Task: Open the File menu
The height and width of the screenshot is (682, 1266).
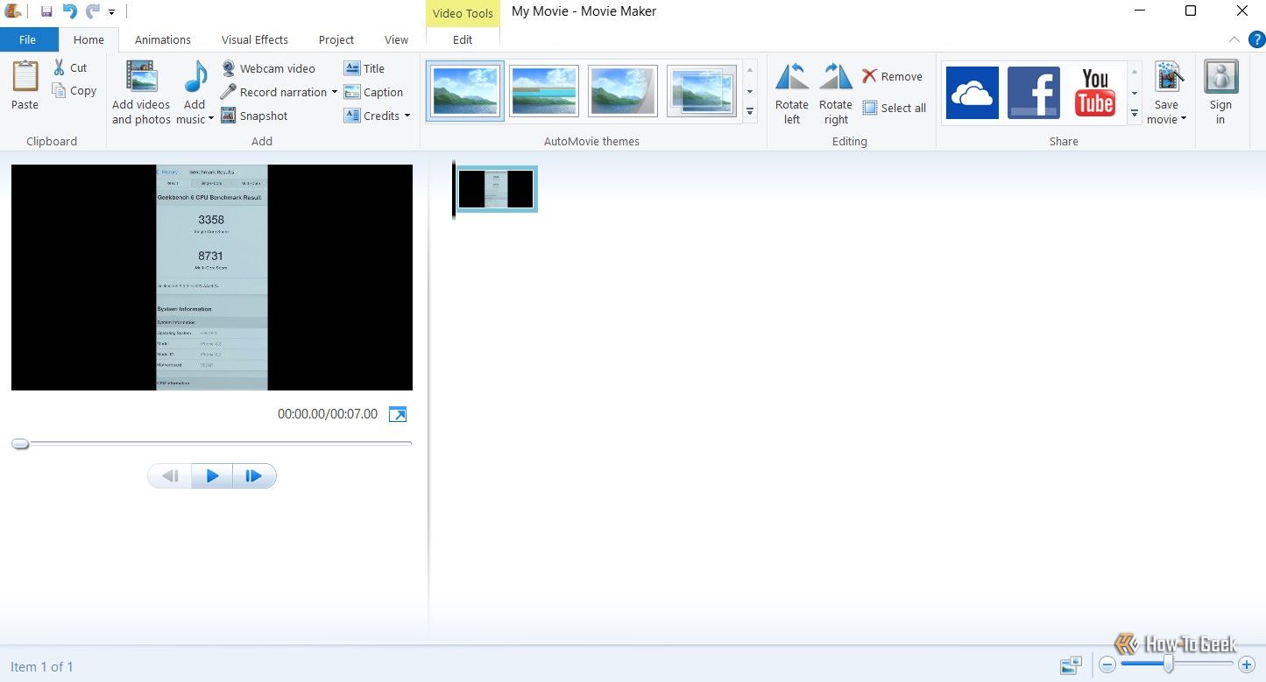Action: (28, 39)
